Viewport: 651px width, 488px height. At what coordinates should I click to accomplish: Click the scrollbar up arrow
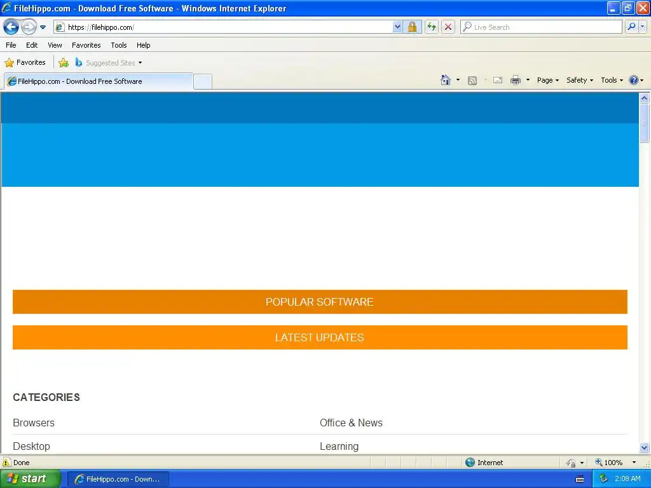point(645,98)
